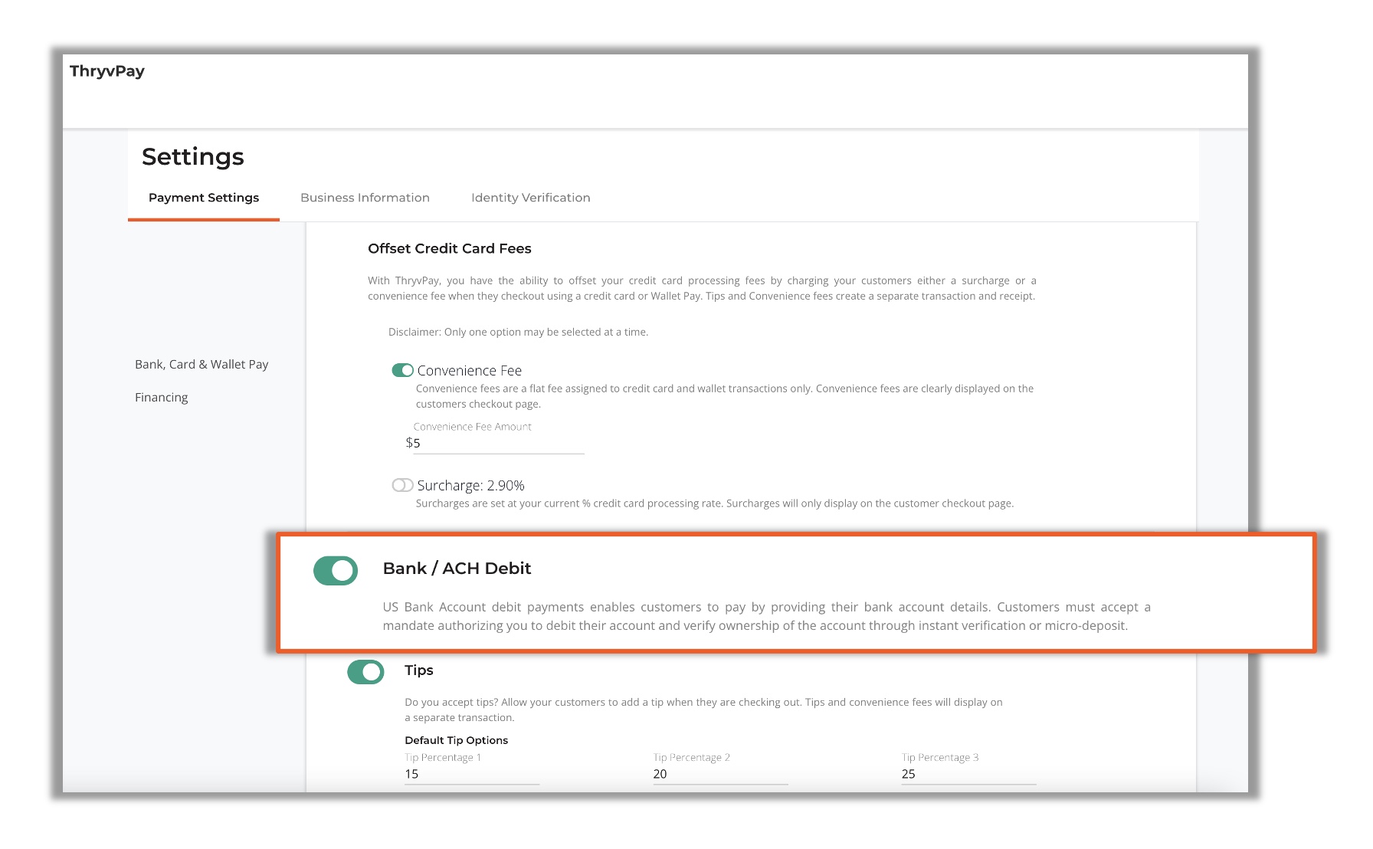Enable the Surcharge 2.90% switch
Image resolution: width=1373 pixels, height=849 pixels.
pyautogui.click(x=402, y=485)
